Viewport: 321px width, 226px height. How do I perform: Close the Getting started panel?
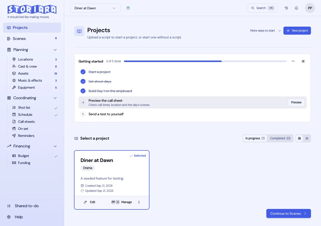(x=303, y=61)
